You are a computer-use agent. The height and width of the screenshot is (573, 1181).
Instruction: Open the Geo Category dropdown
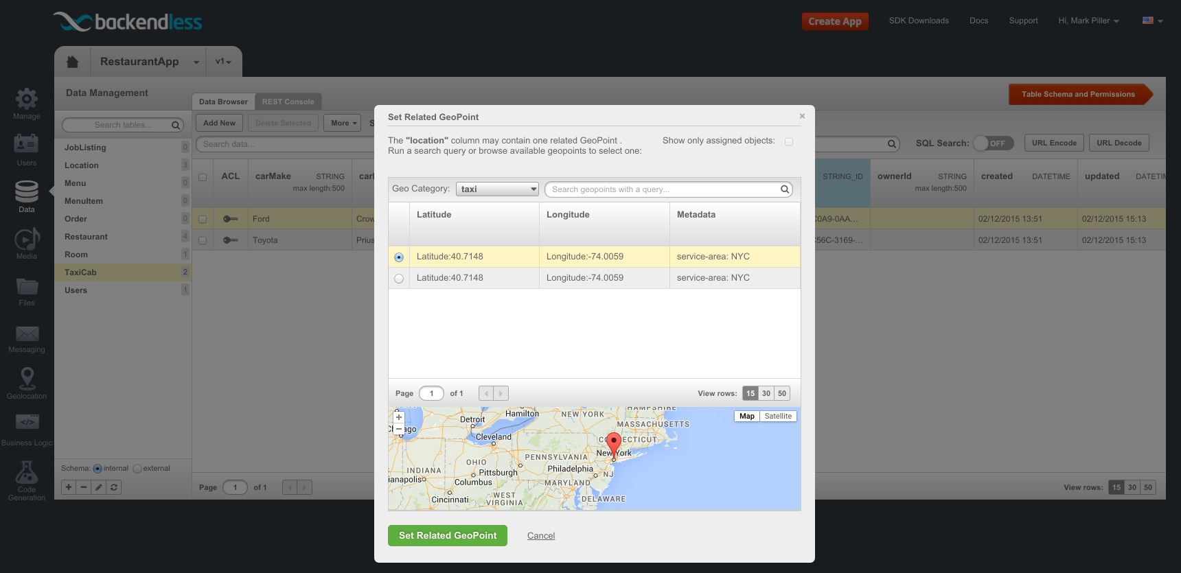497,189
